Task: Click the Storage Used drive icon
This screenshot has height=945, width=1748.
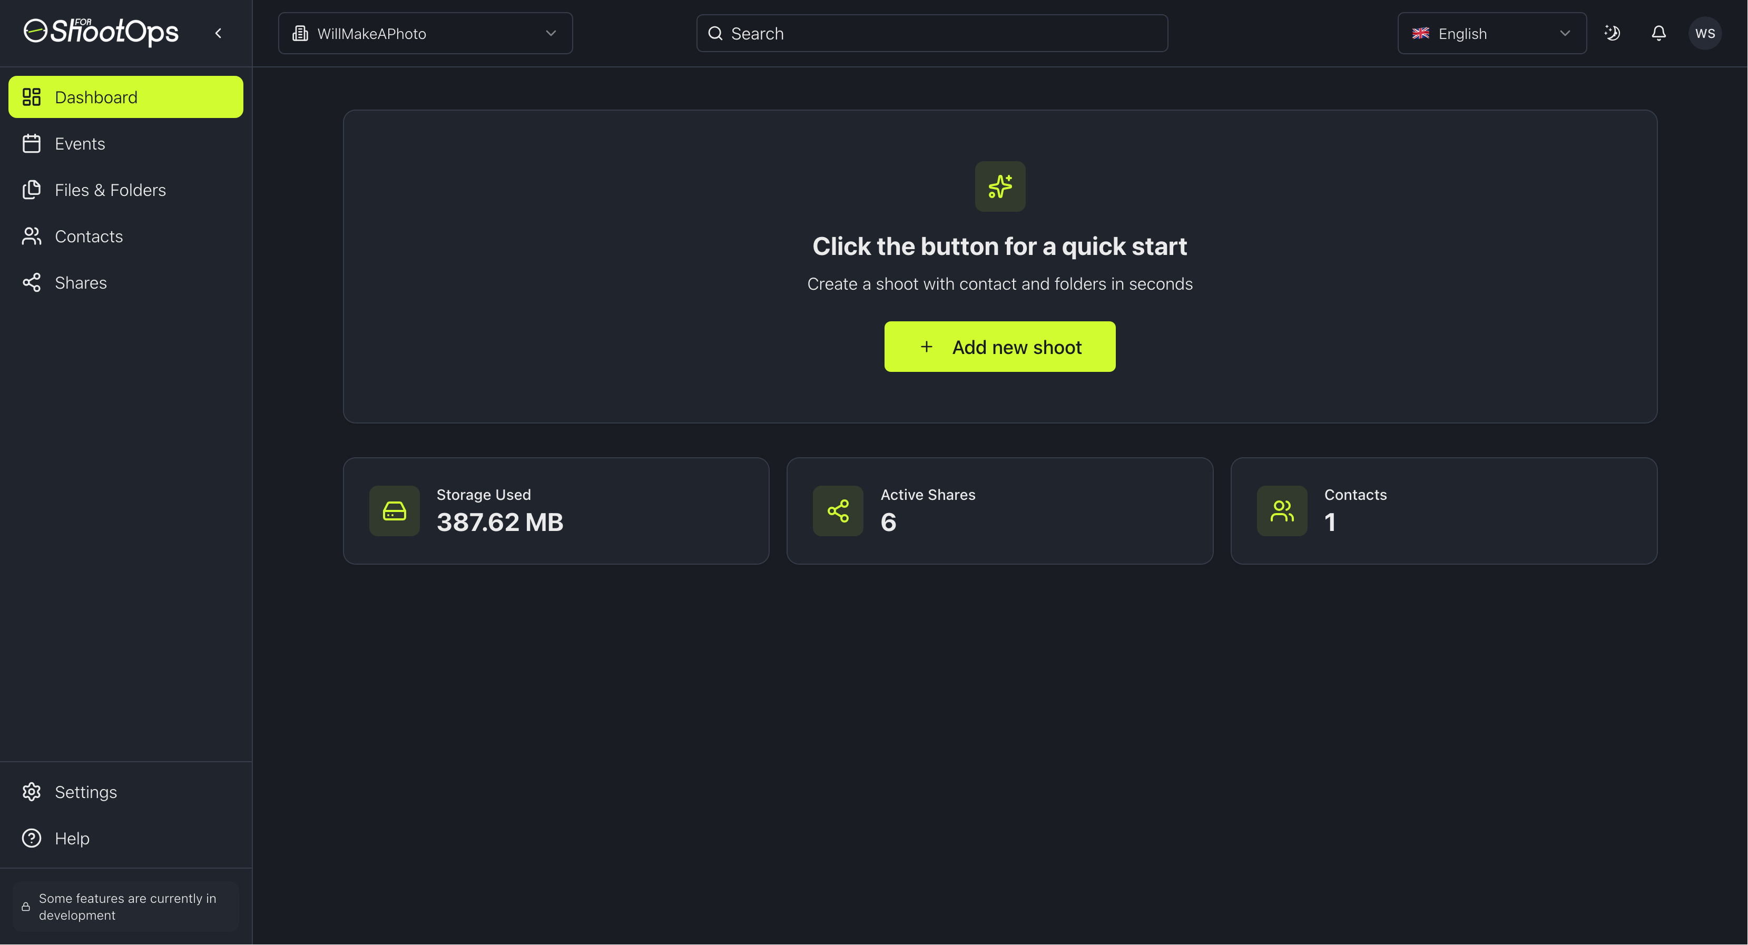Action: click(x=394, y=511)
